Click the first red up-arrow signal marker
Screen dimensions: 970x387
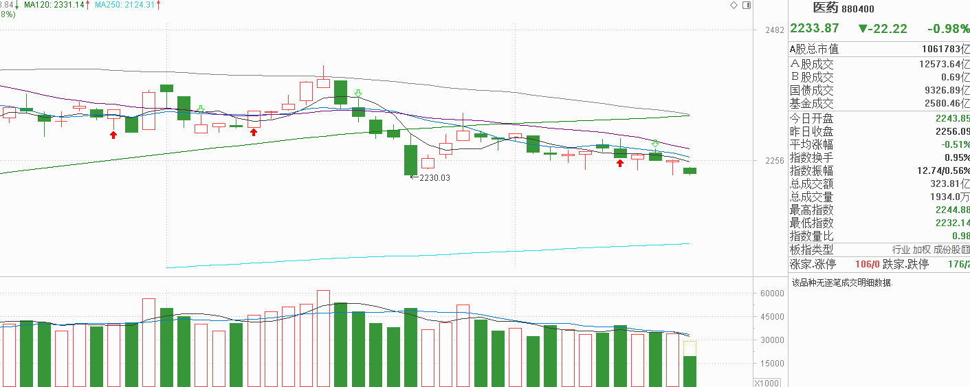(113, 135)
